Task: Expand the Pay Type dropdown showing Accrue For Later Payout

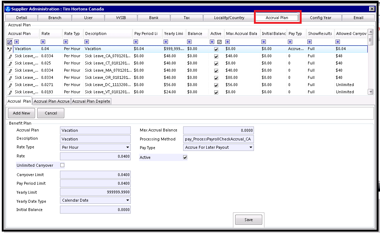Action: pos(251,147)
